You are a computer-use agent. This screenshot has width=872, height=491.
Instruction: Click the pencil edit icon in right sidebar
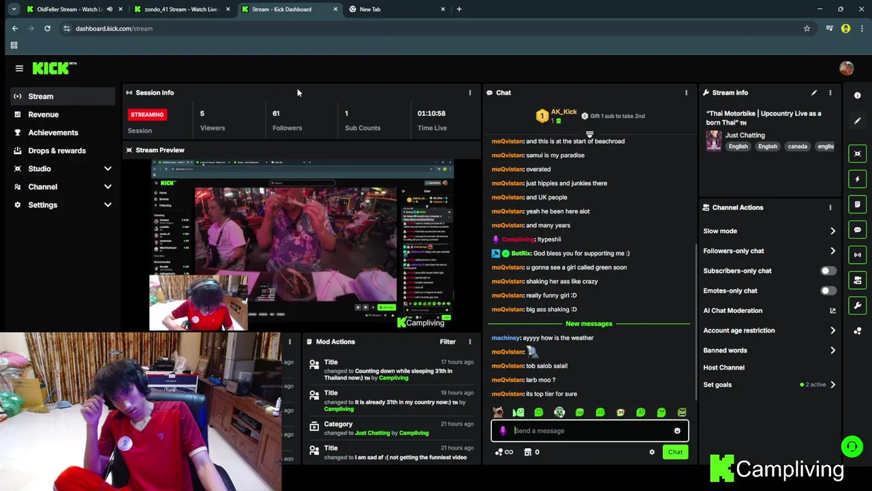[x=857, y=121]
